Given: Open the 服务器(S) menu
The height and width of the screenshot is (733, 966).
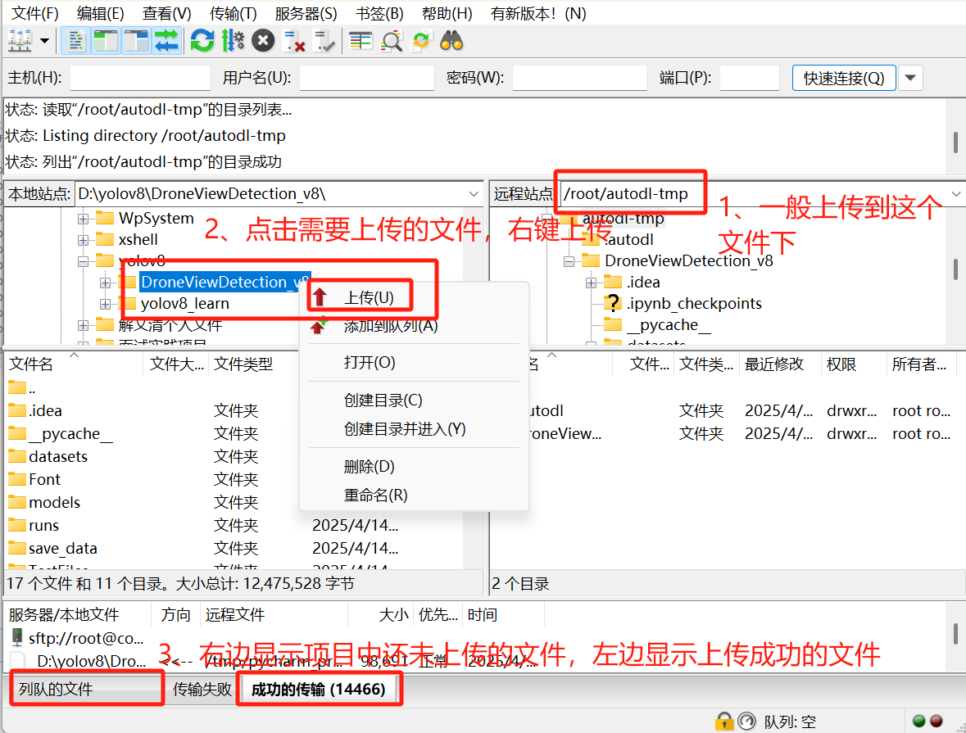Looking at the screenshot, I should 306,14.
